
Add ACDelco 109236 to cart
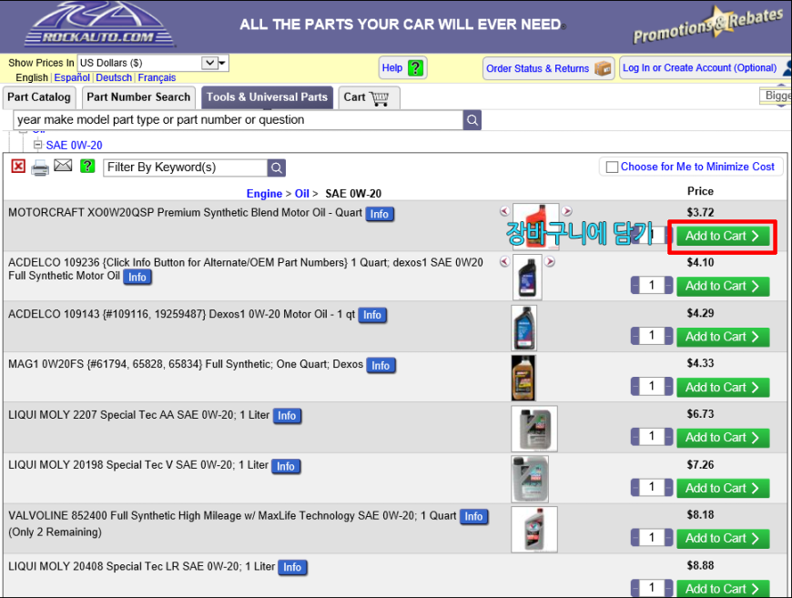pos(723,287)
